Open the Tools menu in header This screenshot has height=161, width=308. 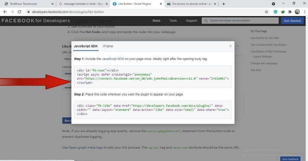click(x=173, y=21)
